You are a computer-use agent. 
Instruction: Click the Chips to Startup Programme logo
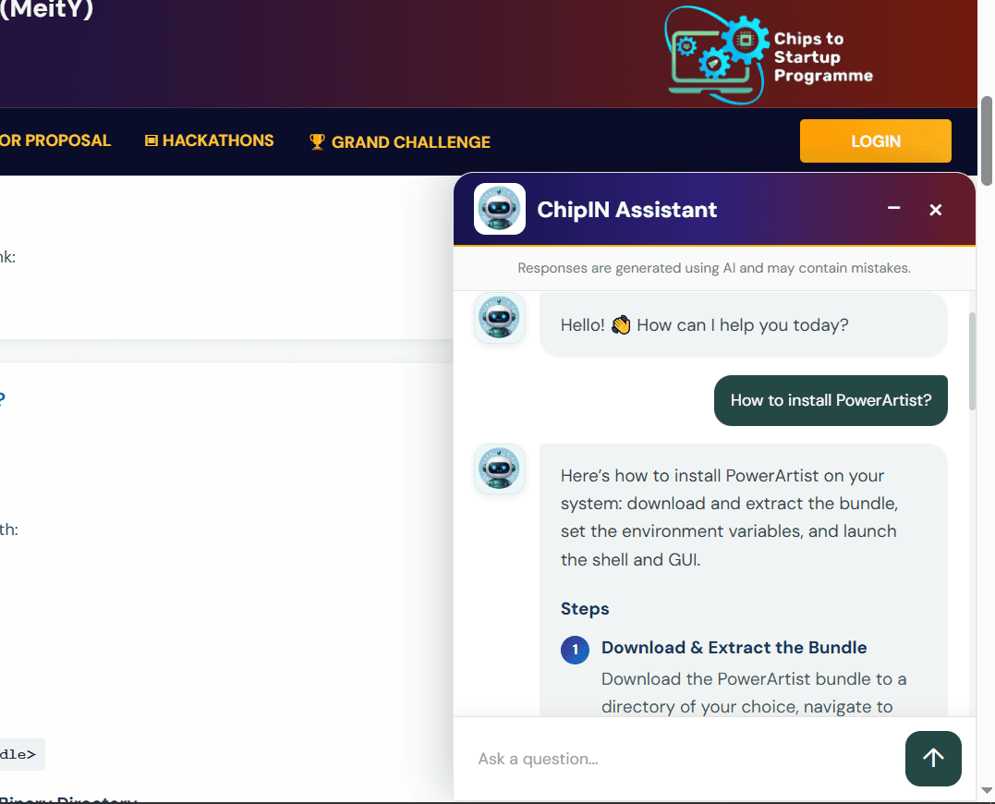tap(769, 55)
